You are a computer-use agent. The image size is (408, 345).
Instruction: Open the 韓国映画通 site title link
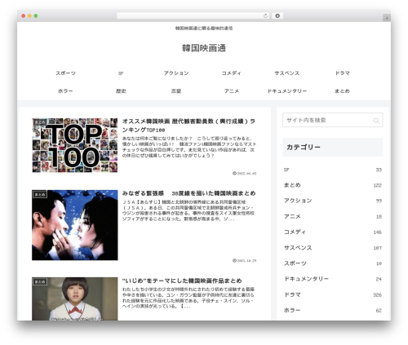coord(204,48)
